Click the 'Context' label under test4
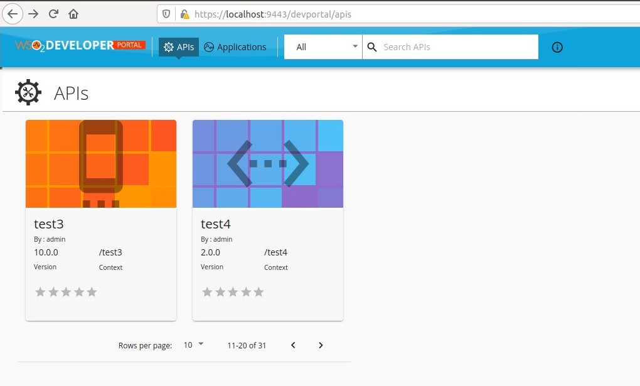640x386 pixels. click(276, 267)
